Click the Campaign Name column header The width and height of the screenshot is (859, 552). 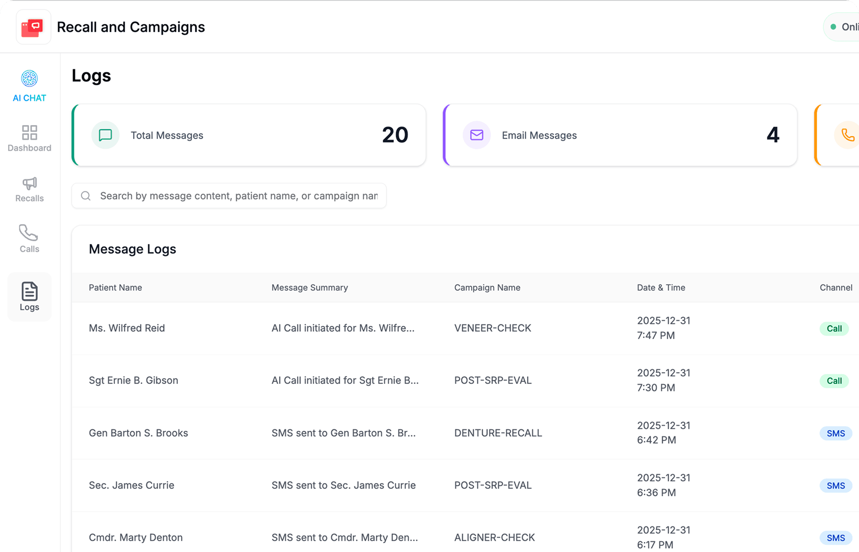click(x=487, y=287)
